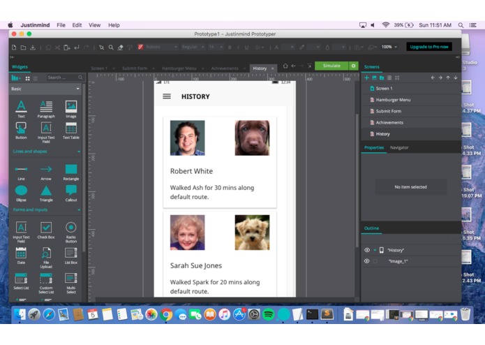This screenshot has width=485, height=345.
Task: Toggle visibility of "Image_1" in Outline
Action: [367, 261]
